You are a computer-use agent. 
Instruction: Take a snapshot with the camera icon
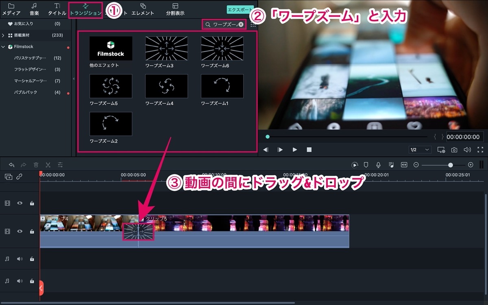click(454, 150)
